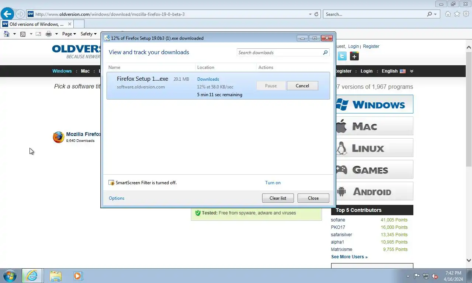Image resolution: width=472 pixels, height=283 pixels.
Task: Click the big Windows platform button
Action: pos(374,104)
